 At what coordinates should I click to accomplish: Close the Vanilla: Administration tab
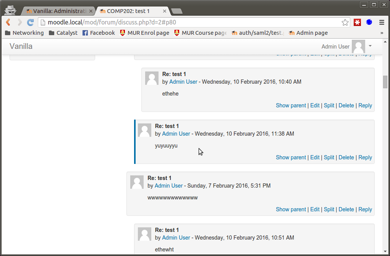tap(91, 11)
